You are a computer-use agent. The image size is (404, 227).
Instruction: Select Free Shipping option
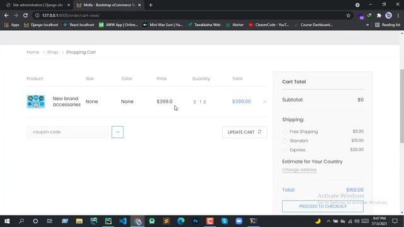(285, 132)
